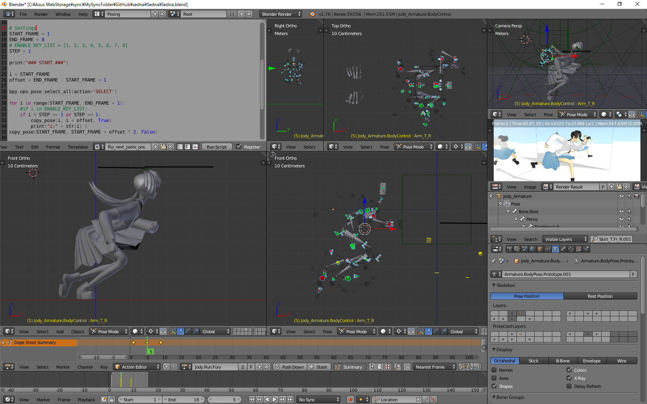Toggle only-selected filter in Action Editor
This screenshot has height=404, width=647.
(372, 367)
